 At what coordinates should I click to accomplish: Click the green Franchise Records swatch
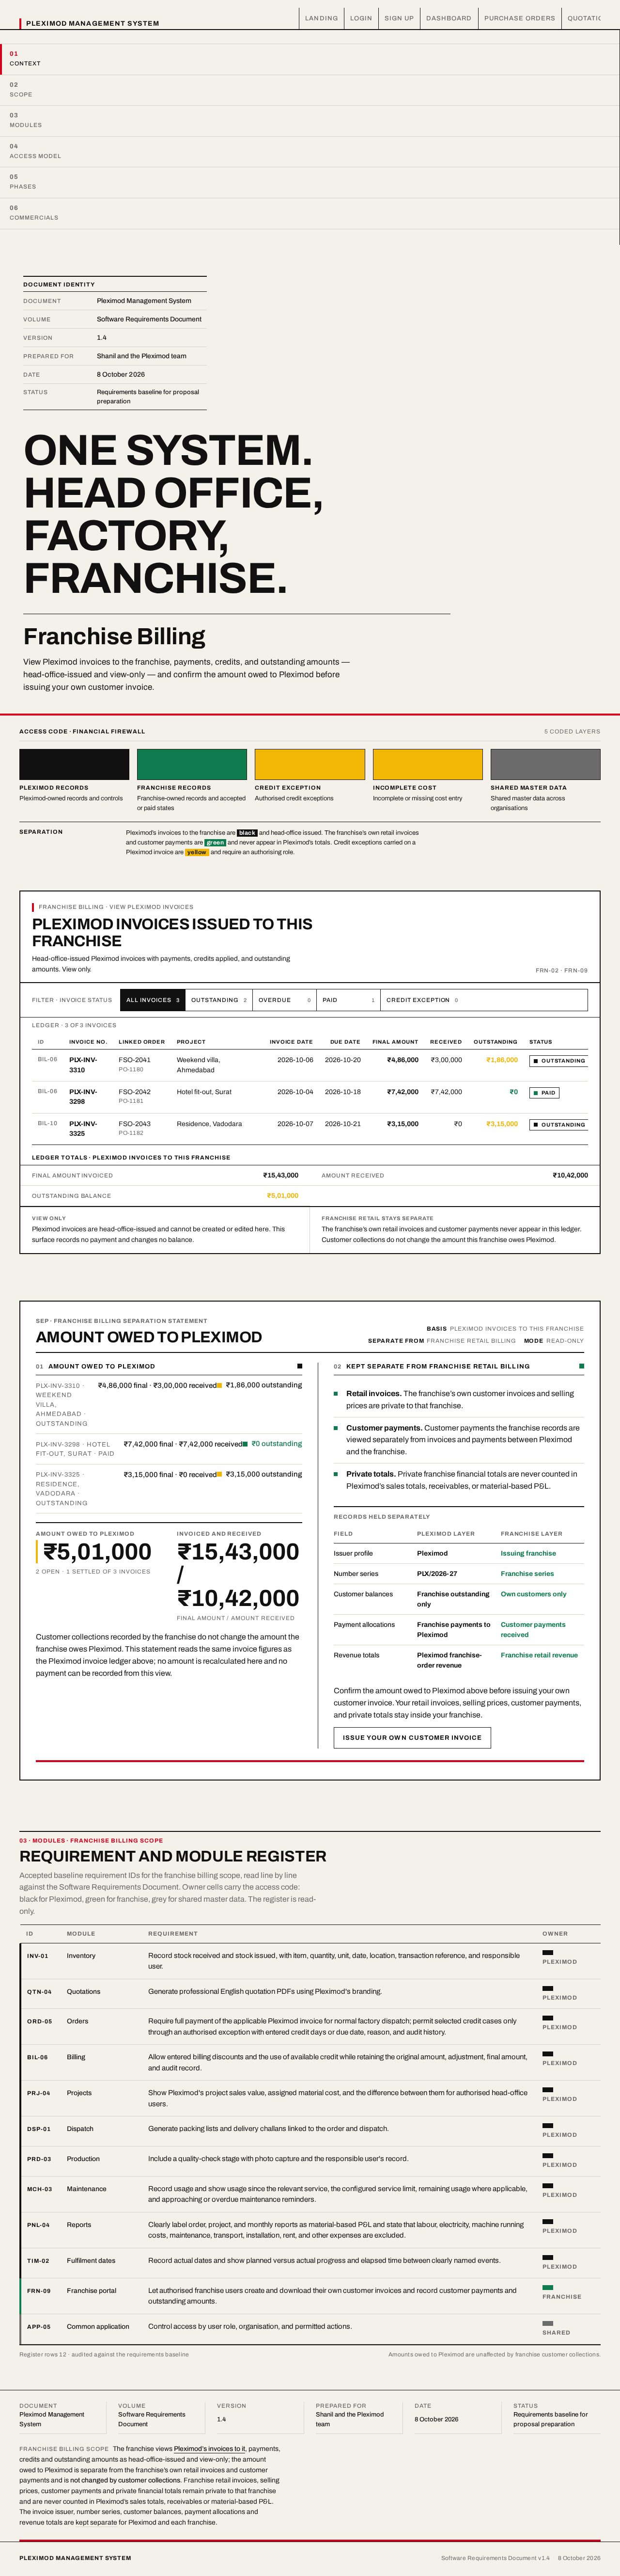coord(192,764)
